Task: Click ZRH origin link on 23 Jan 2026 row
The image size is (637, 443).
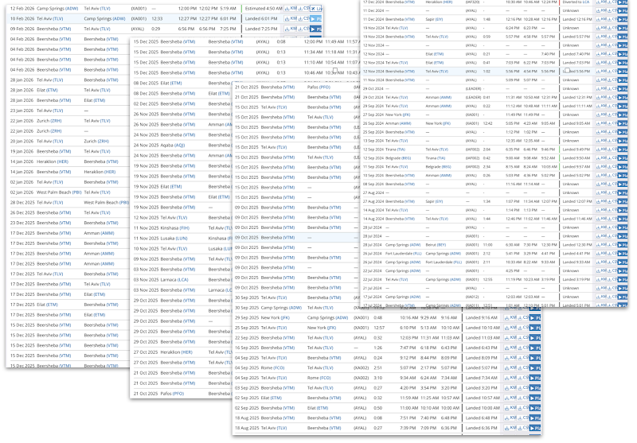Action: pos(55,120)
